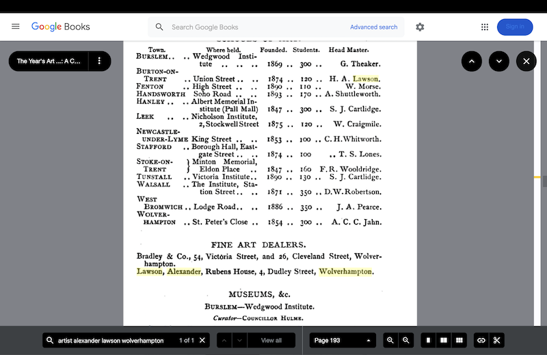Switch to two-page view
547x355 pixels.
(444, 340)
